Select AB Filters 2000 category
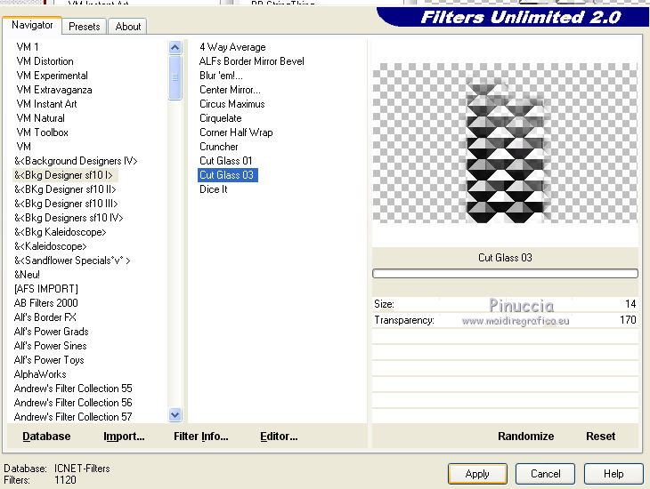Screen dimensions: 650x489 [x=45, y=303]
